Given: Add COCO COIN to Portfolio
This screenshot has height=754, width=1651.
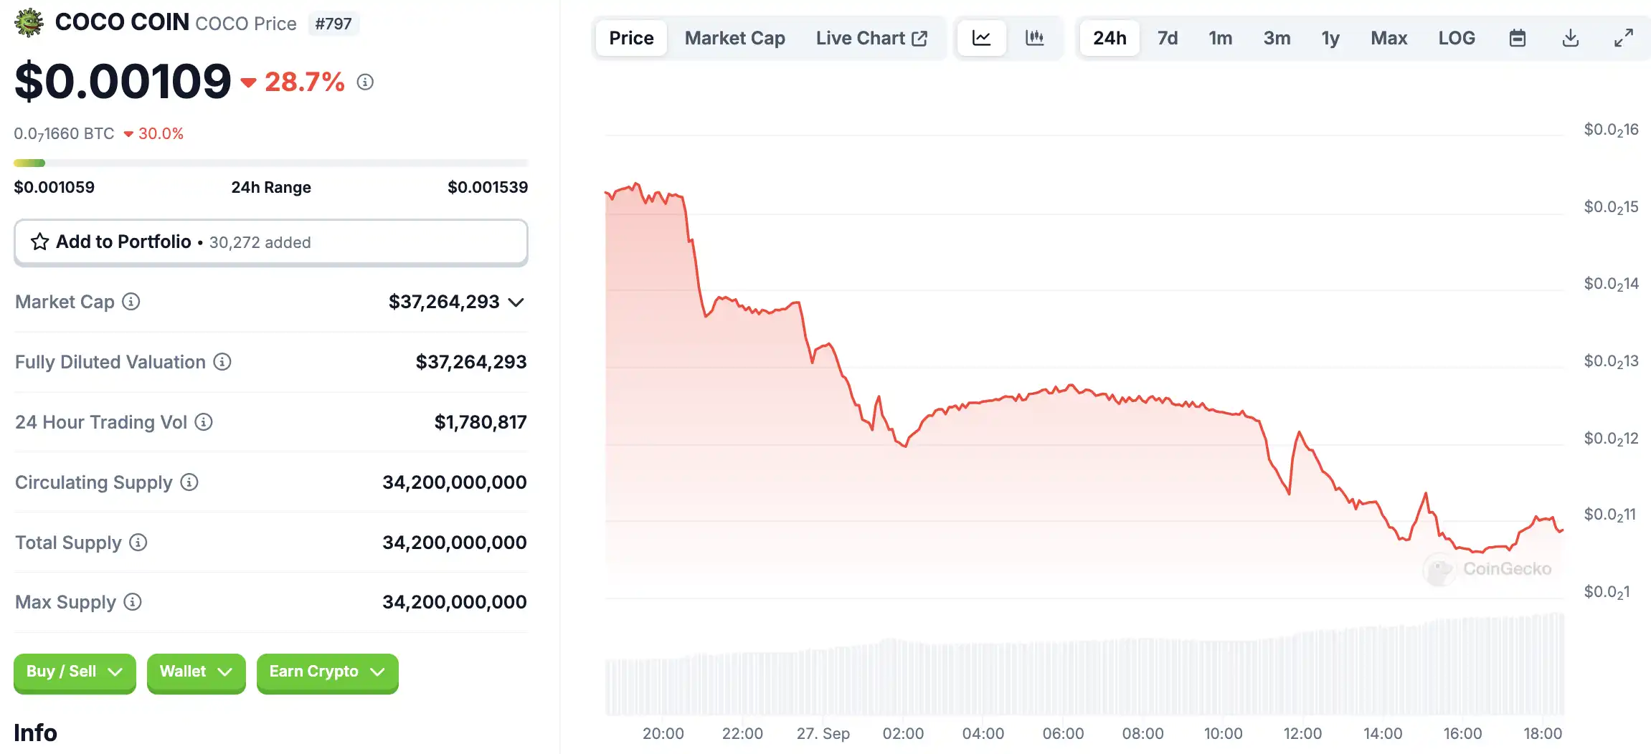Looking at the screenshot, I should 271,242.
